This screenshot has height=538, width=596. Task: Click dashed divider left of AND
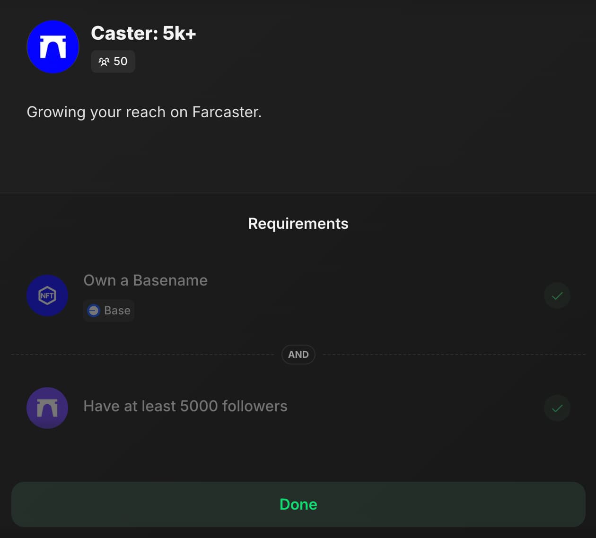[142, 354]
